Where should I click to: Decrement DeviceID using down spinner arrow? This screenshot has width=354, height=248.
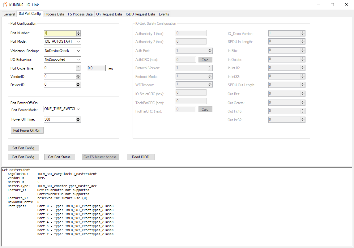point(79,86)
